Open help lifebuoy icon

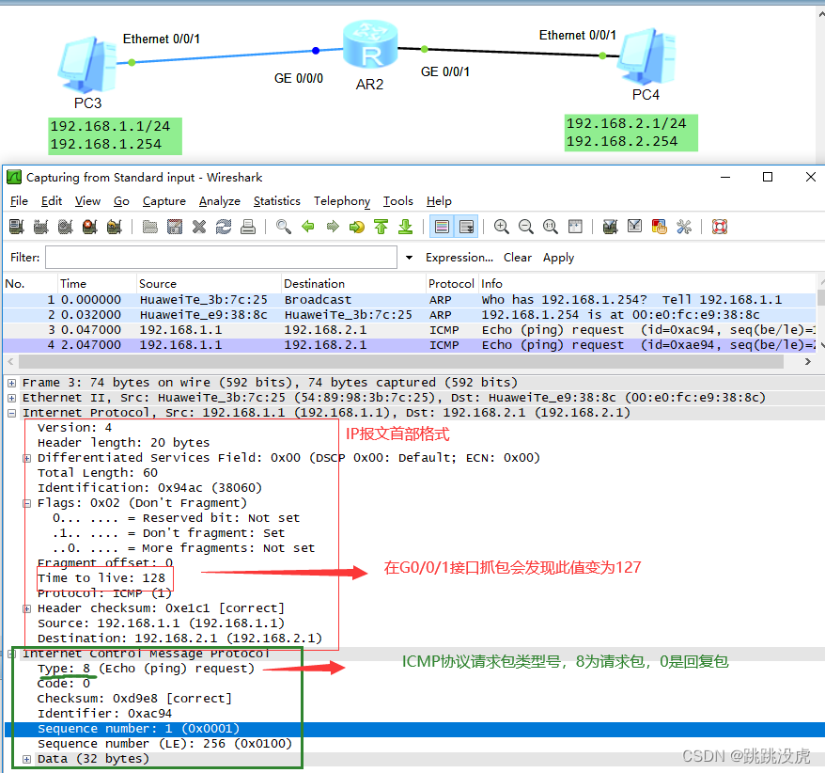(719, 227)
